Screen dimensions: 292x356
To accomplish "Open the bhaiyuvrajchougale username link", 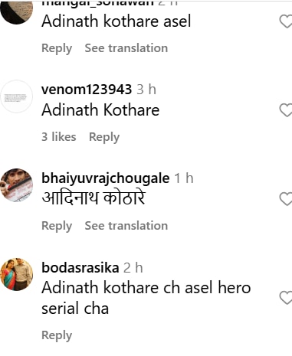I will pyautogui.click(x=106, y=178).
